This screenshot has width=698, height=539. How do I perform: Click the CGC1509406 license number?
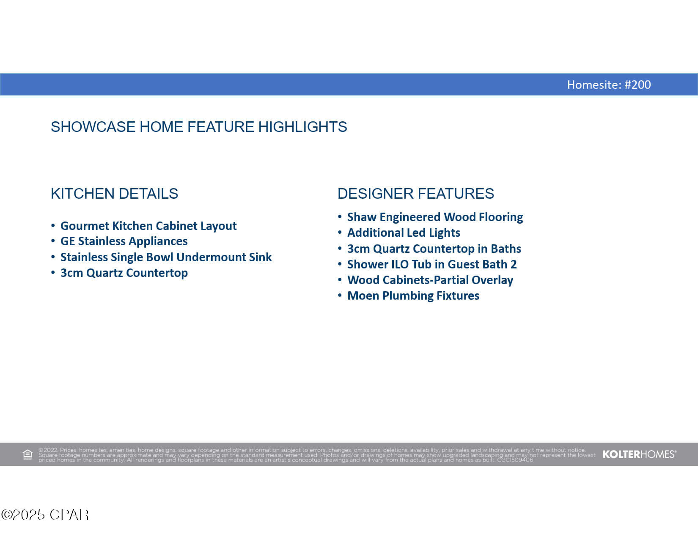click(x=515, y=460)
